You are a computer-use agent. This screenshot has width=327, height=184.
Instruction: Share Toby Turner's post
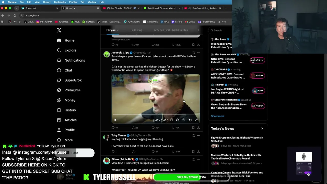[x=198, y=152]
